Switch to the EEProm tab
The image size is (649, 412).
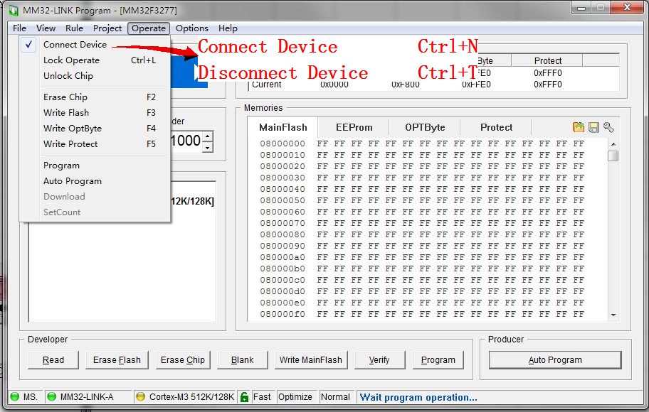coord(353,127)
